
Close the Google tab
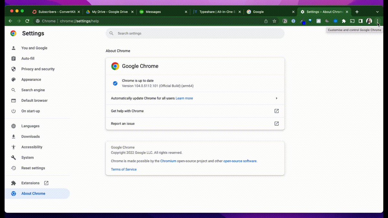(x=293, y=12)
